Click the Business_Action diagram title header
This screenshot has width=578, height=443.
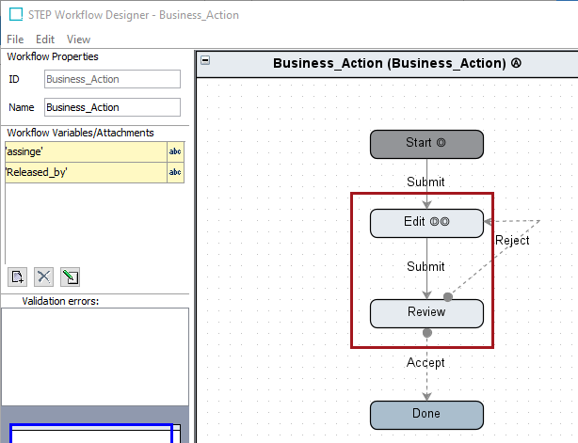point(387,64)
